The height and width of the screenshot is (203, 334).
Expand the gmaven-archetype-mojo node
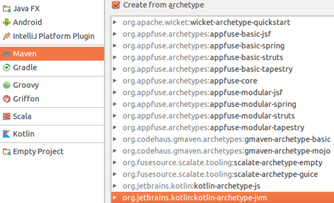pyautogui.click(x=114, y=151)
